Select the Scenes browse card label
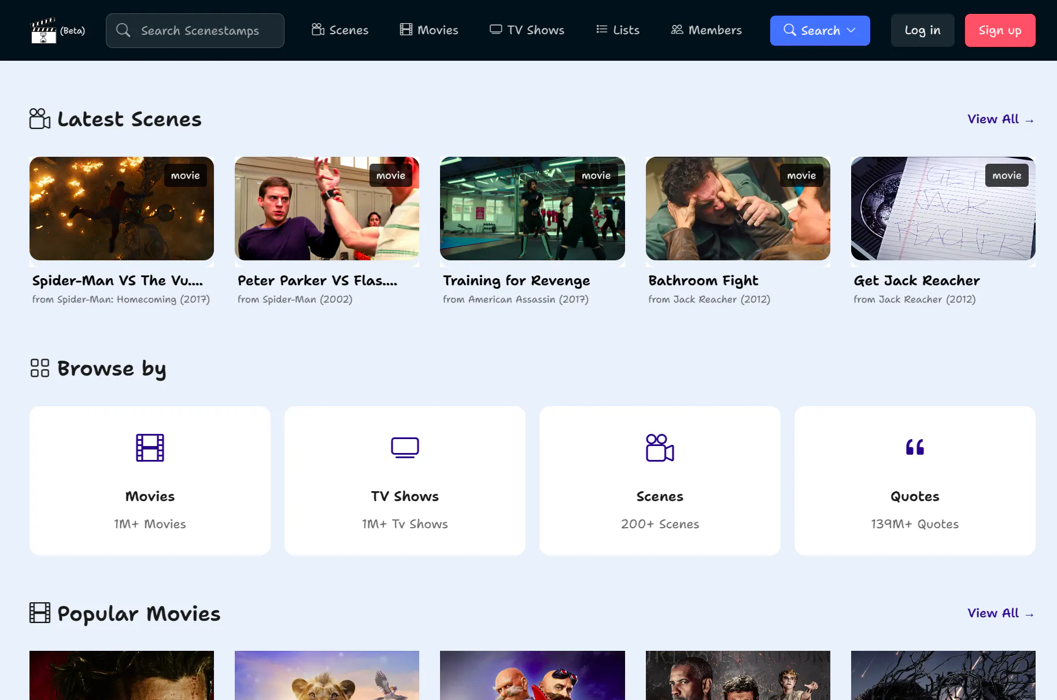The image size is (1057, 700). (660, 496)
